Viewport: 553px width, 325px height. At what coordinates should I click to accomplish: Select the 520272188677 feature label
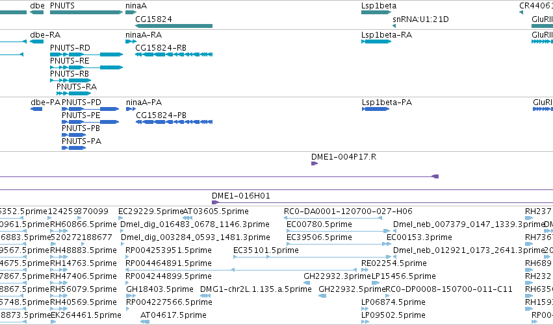(81, 237)
